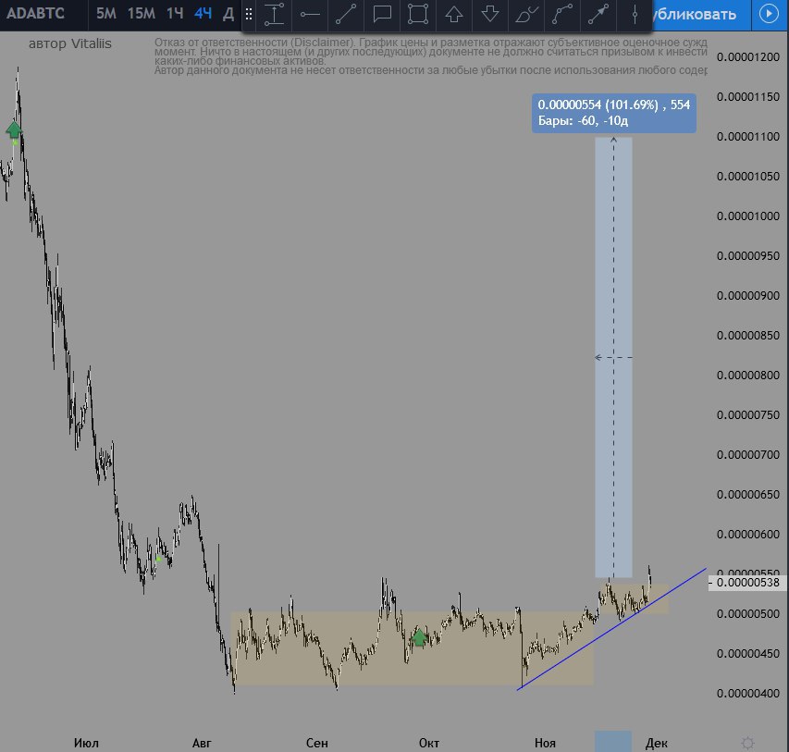Click the Авг month label on time axis

[202, 743]
